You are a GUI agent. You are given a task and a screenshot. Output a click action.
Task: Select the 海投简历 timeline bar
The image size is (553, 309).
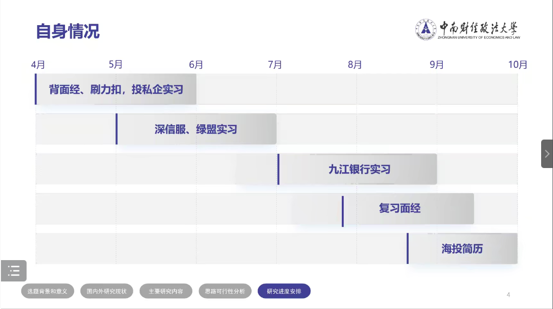pos(462,249)
